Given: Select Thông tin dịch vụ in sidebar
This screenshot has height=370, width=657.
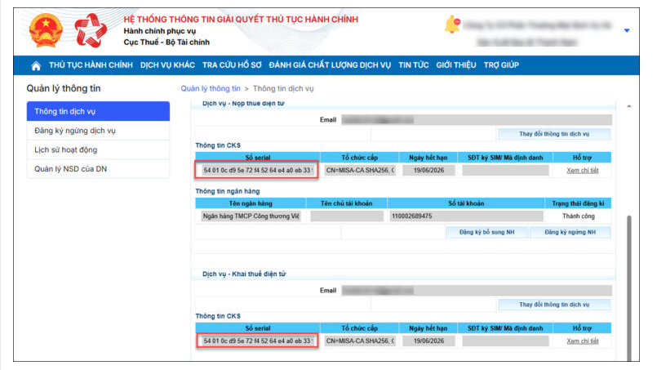Looking at the screenshot, I should point(98,112).
